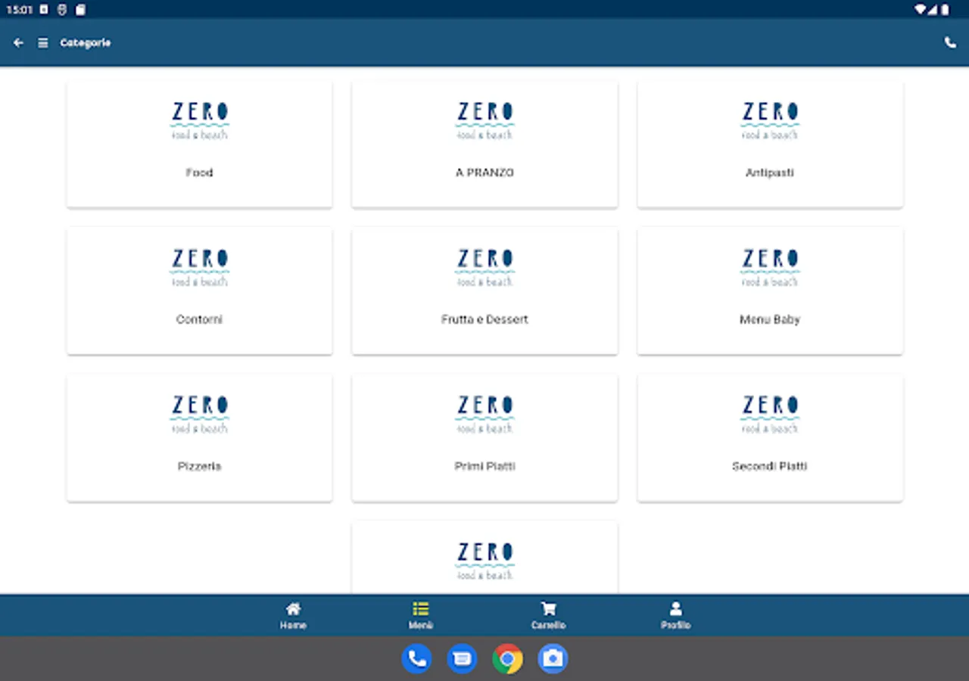Tap the phone call icon in header

tap(950, 43)
